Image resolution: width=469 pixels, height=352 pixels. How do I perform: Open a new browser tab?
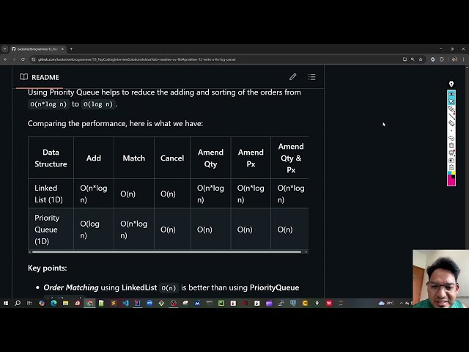click(71, 49)
